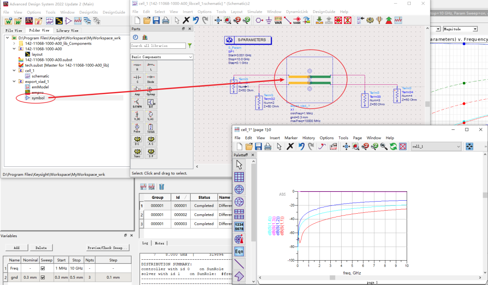The width and height of the screenshot is (488, 285).
Task: Close the Parts panel
Action: pyautogui.click(x=189, y=28)
